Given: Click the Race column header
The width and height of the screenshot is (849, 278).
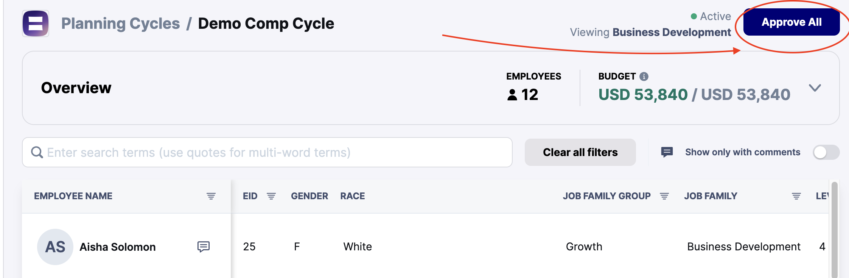Looking at the screenshot, I should (x=353, y=196).
